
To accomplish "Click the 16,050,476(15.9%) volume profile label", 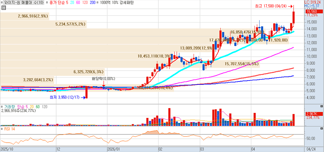I will click(x=247, y=32).
